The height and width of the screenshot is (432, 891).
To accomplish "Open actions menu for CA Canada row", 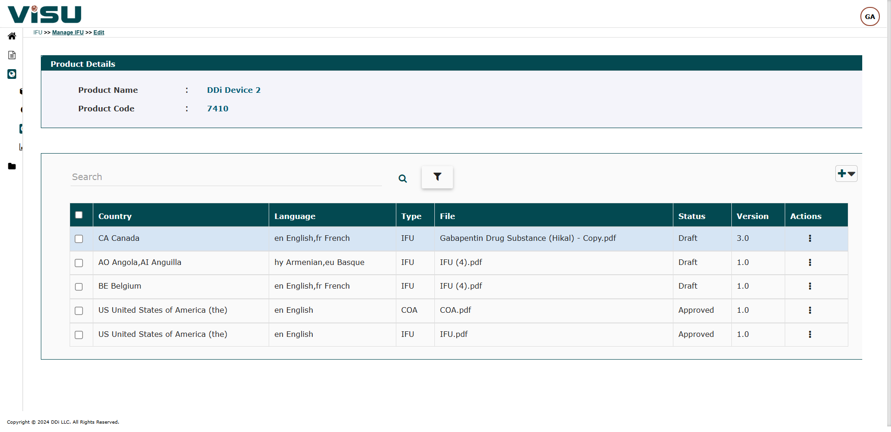I will pos(810,238).
